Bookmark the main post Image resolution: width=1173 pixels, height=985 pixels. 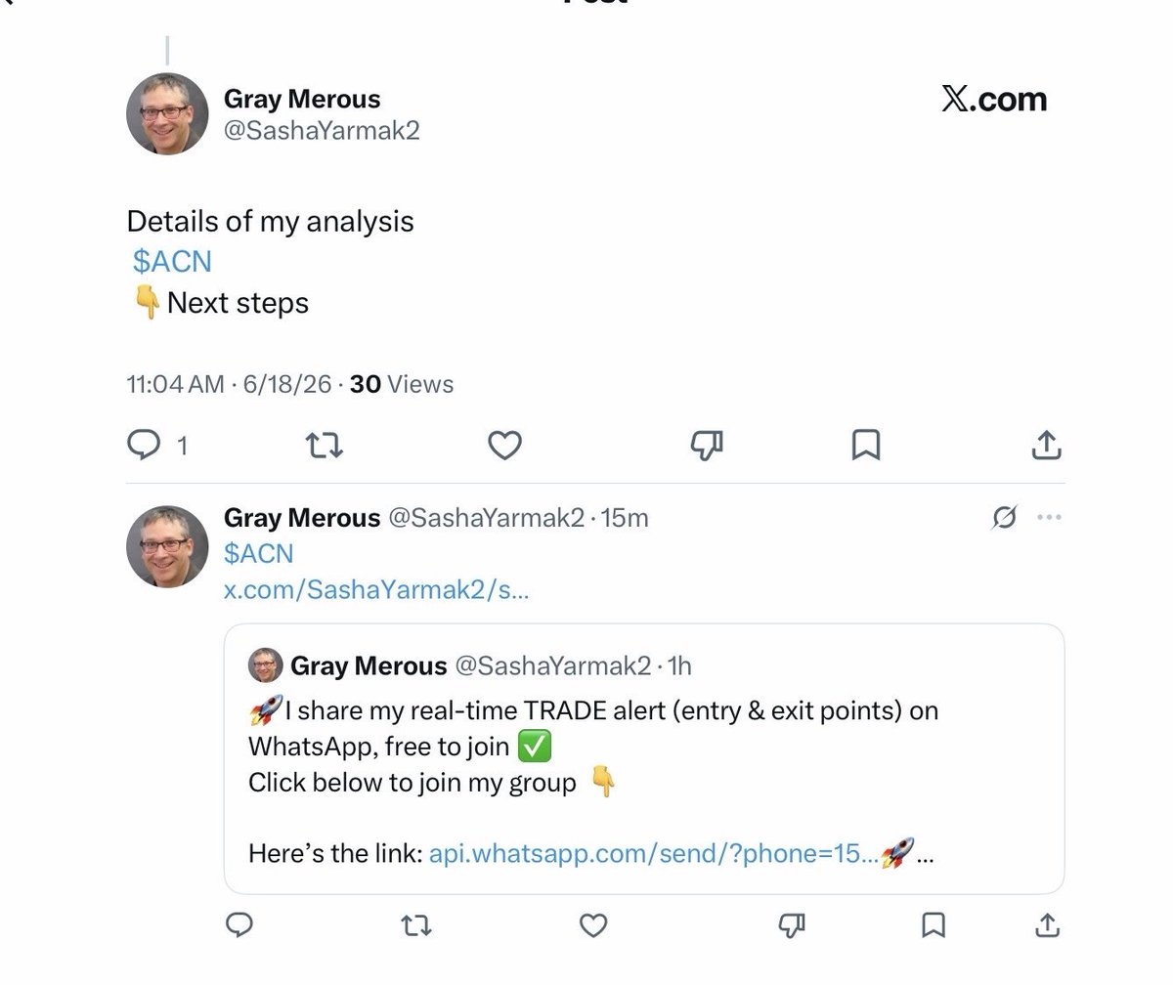(x=866, y=446)
